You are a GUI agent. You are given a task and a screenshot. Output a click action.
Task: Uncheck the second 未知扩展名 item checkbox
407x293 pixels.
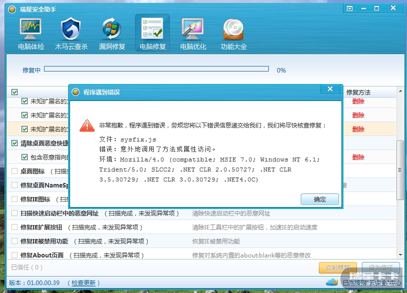(25, 115)
